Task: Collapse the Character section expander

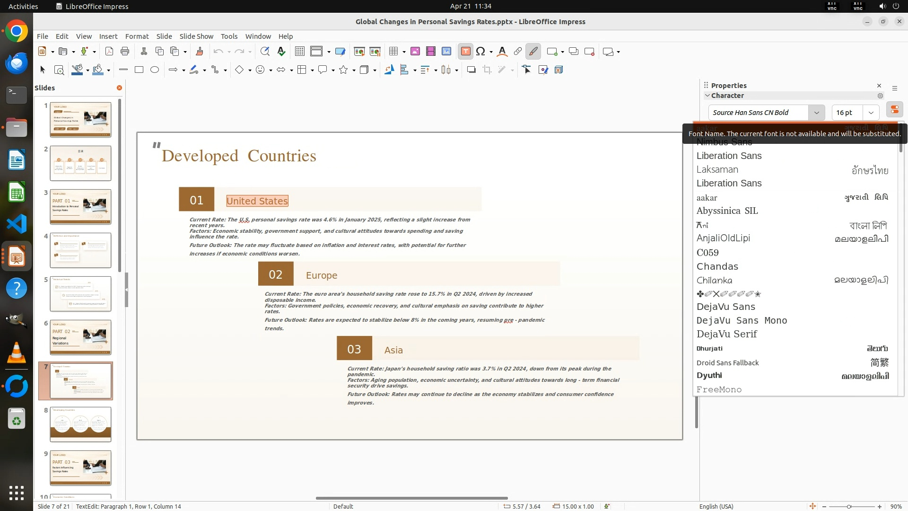Action: click(x=707, y=96)
